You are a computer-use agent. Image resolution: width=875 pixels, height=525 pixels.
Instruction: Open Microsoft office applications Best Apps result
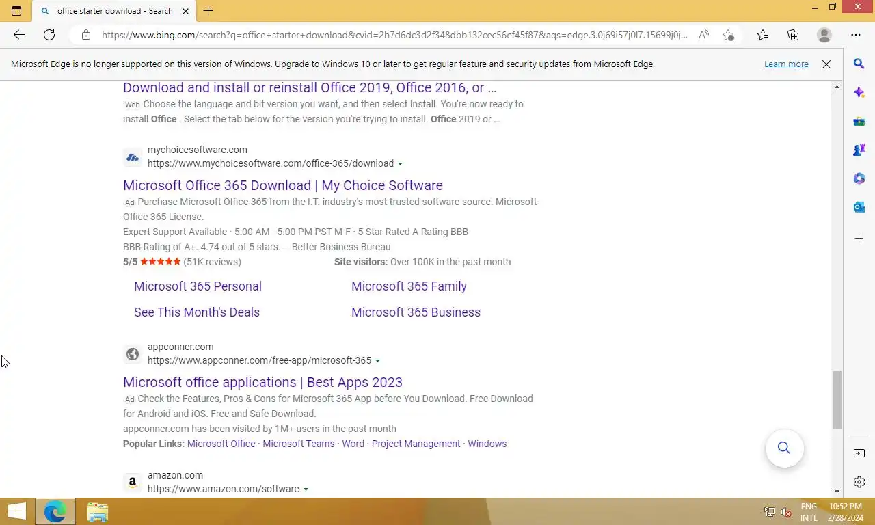[x=262, y=382]
